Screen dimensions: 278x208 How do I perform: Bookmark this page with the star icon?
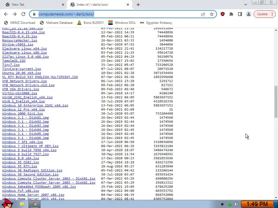(212, 14)
